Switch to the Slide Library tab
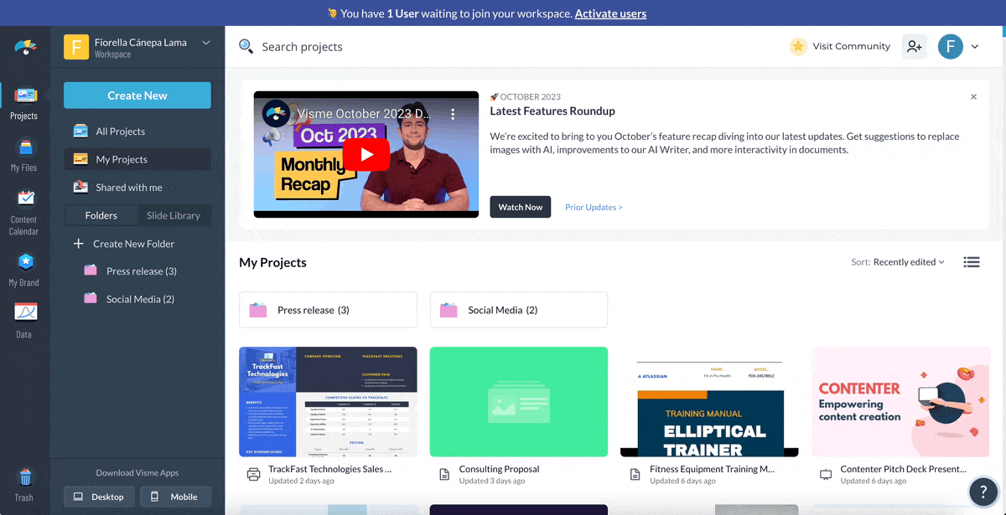 tap(174, 214)
